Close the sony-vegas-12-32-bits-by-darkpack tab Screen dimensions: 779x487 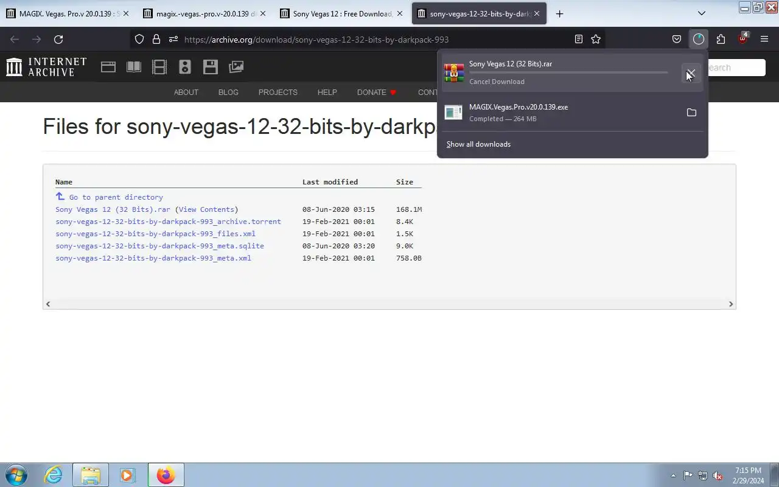click(537, 13)
